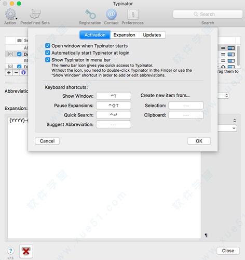Click the Quick Search shortcut field

coord(114,115)
